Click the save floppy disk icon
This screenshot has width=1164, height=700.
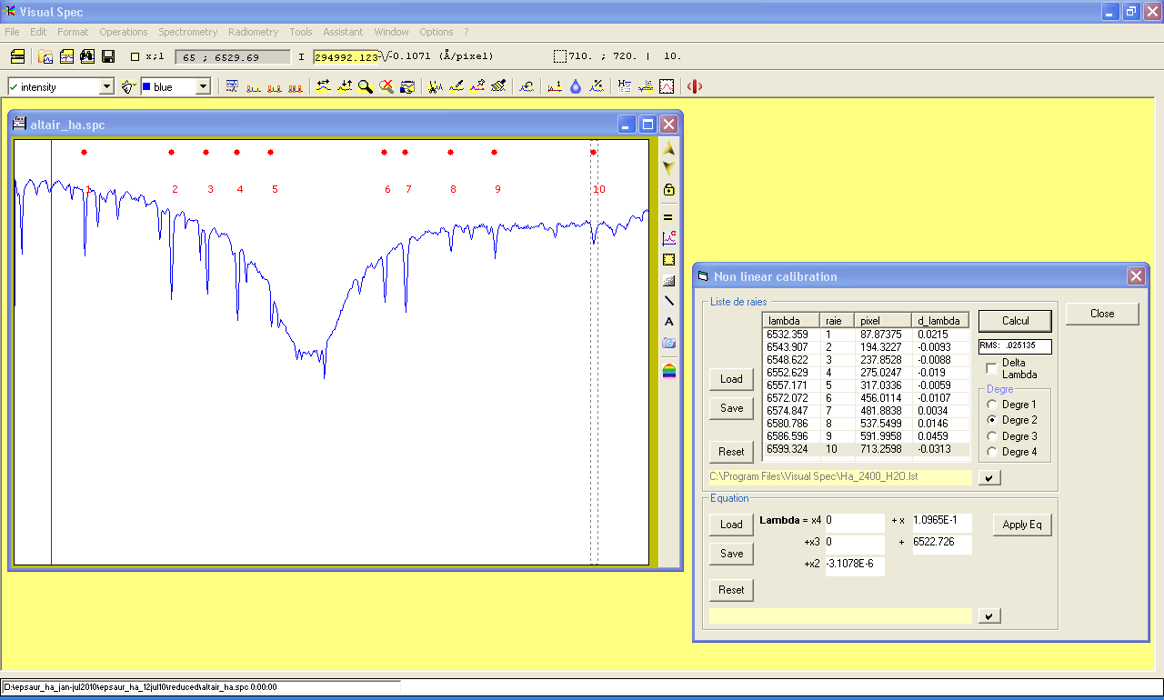point(108,56)
